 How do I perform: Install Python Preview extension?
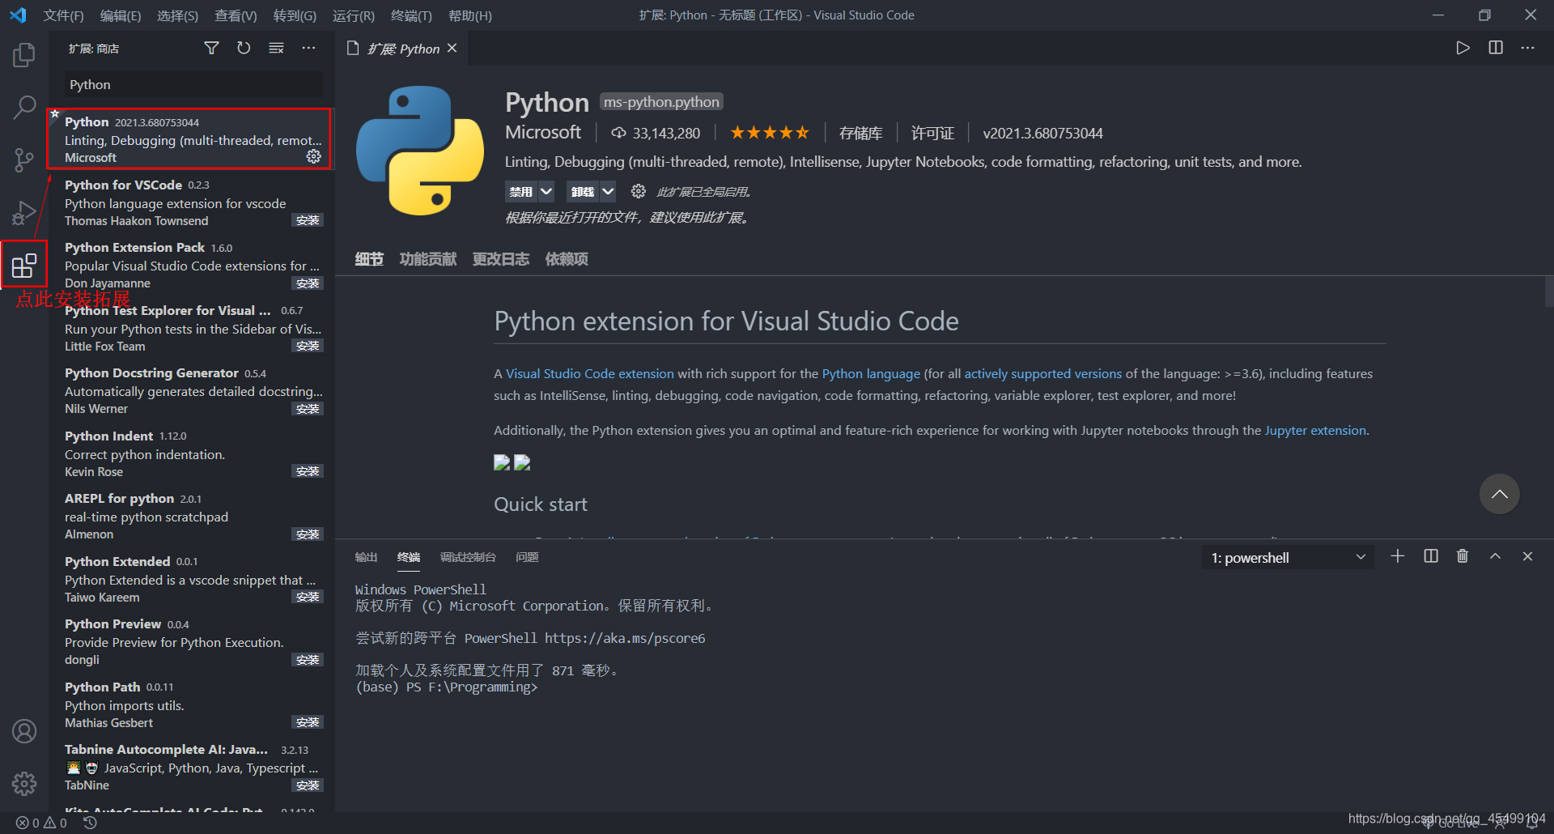click(308, 660)
